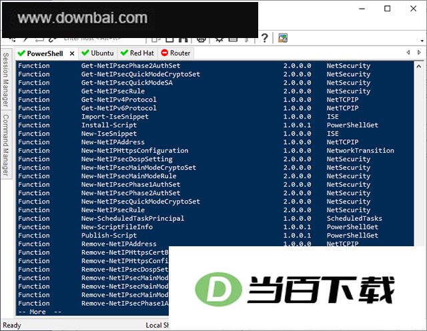Click green checkmark icon on Red Hat tab
The image size is (427, 331).
click(x=125, y=53)
